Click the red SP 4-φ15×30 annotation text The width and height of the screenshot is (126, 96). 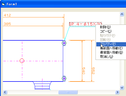(x=85, y=24)
